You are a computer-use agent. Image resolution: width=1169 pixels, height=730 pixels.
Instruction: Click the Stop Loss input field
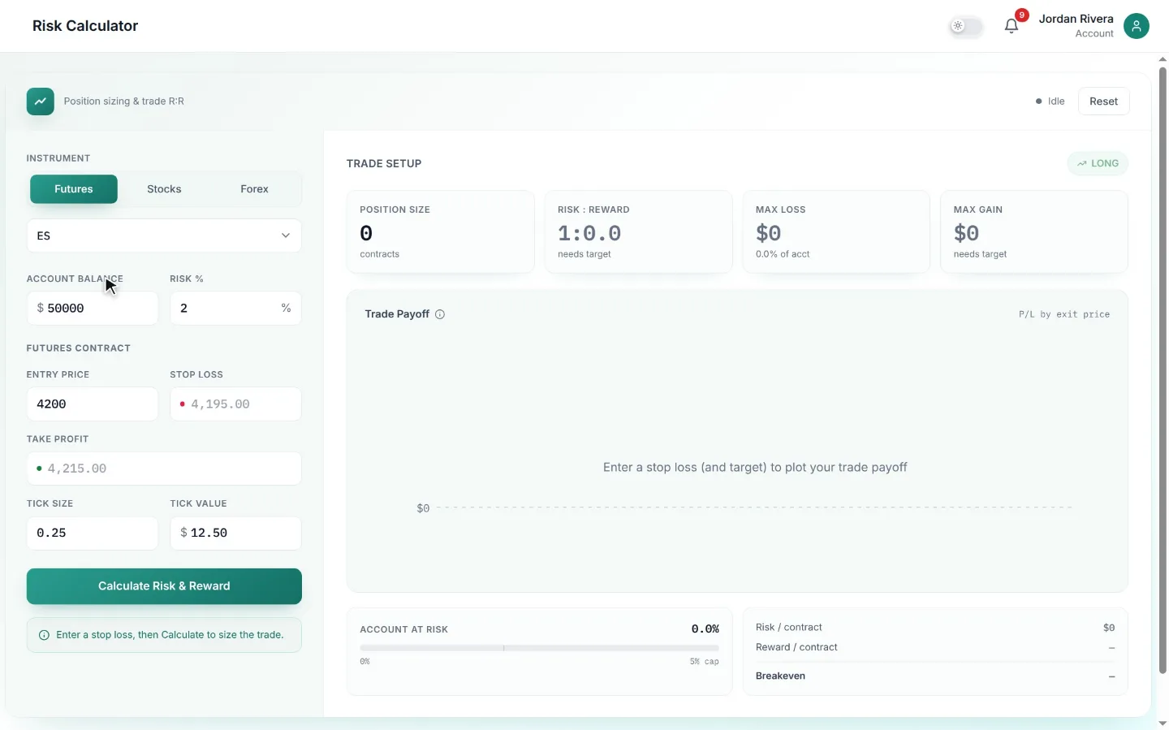(x=235, y=404)
